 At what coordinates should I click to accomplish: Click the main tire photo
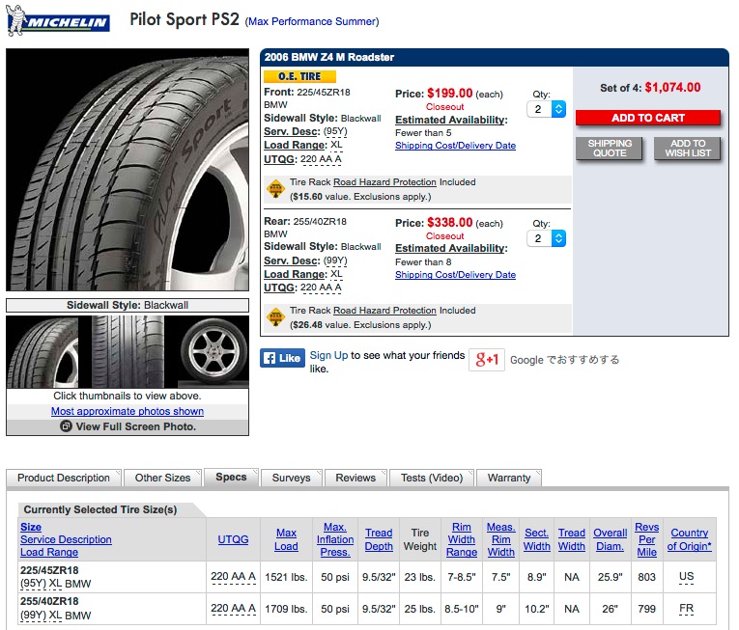tap(128, 170)
